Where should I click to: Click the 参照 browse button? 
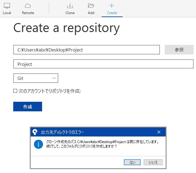point(179,50)
